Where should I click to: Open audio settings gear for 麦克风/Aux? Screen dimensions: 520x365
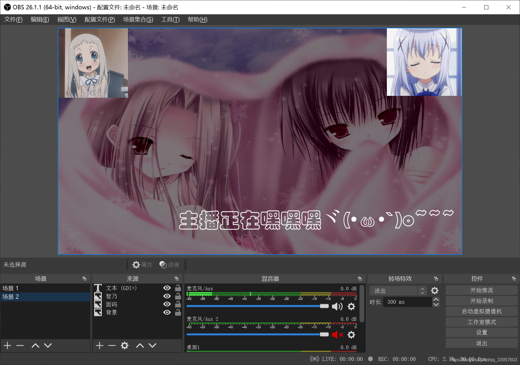pos(351,307)
